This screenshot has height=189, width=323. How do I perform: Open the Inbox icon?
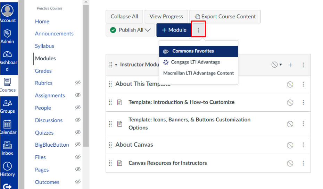pyautogui.click(x=7, y=145)
